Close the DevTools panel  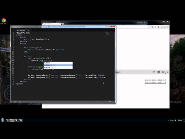click(167, 72)
